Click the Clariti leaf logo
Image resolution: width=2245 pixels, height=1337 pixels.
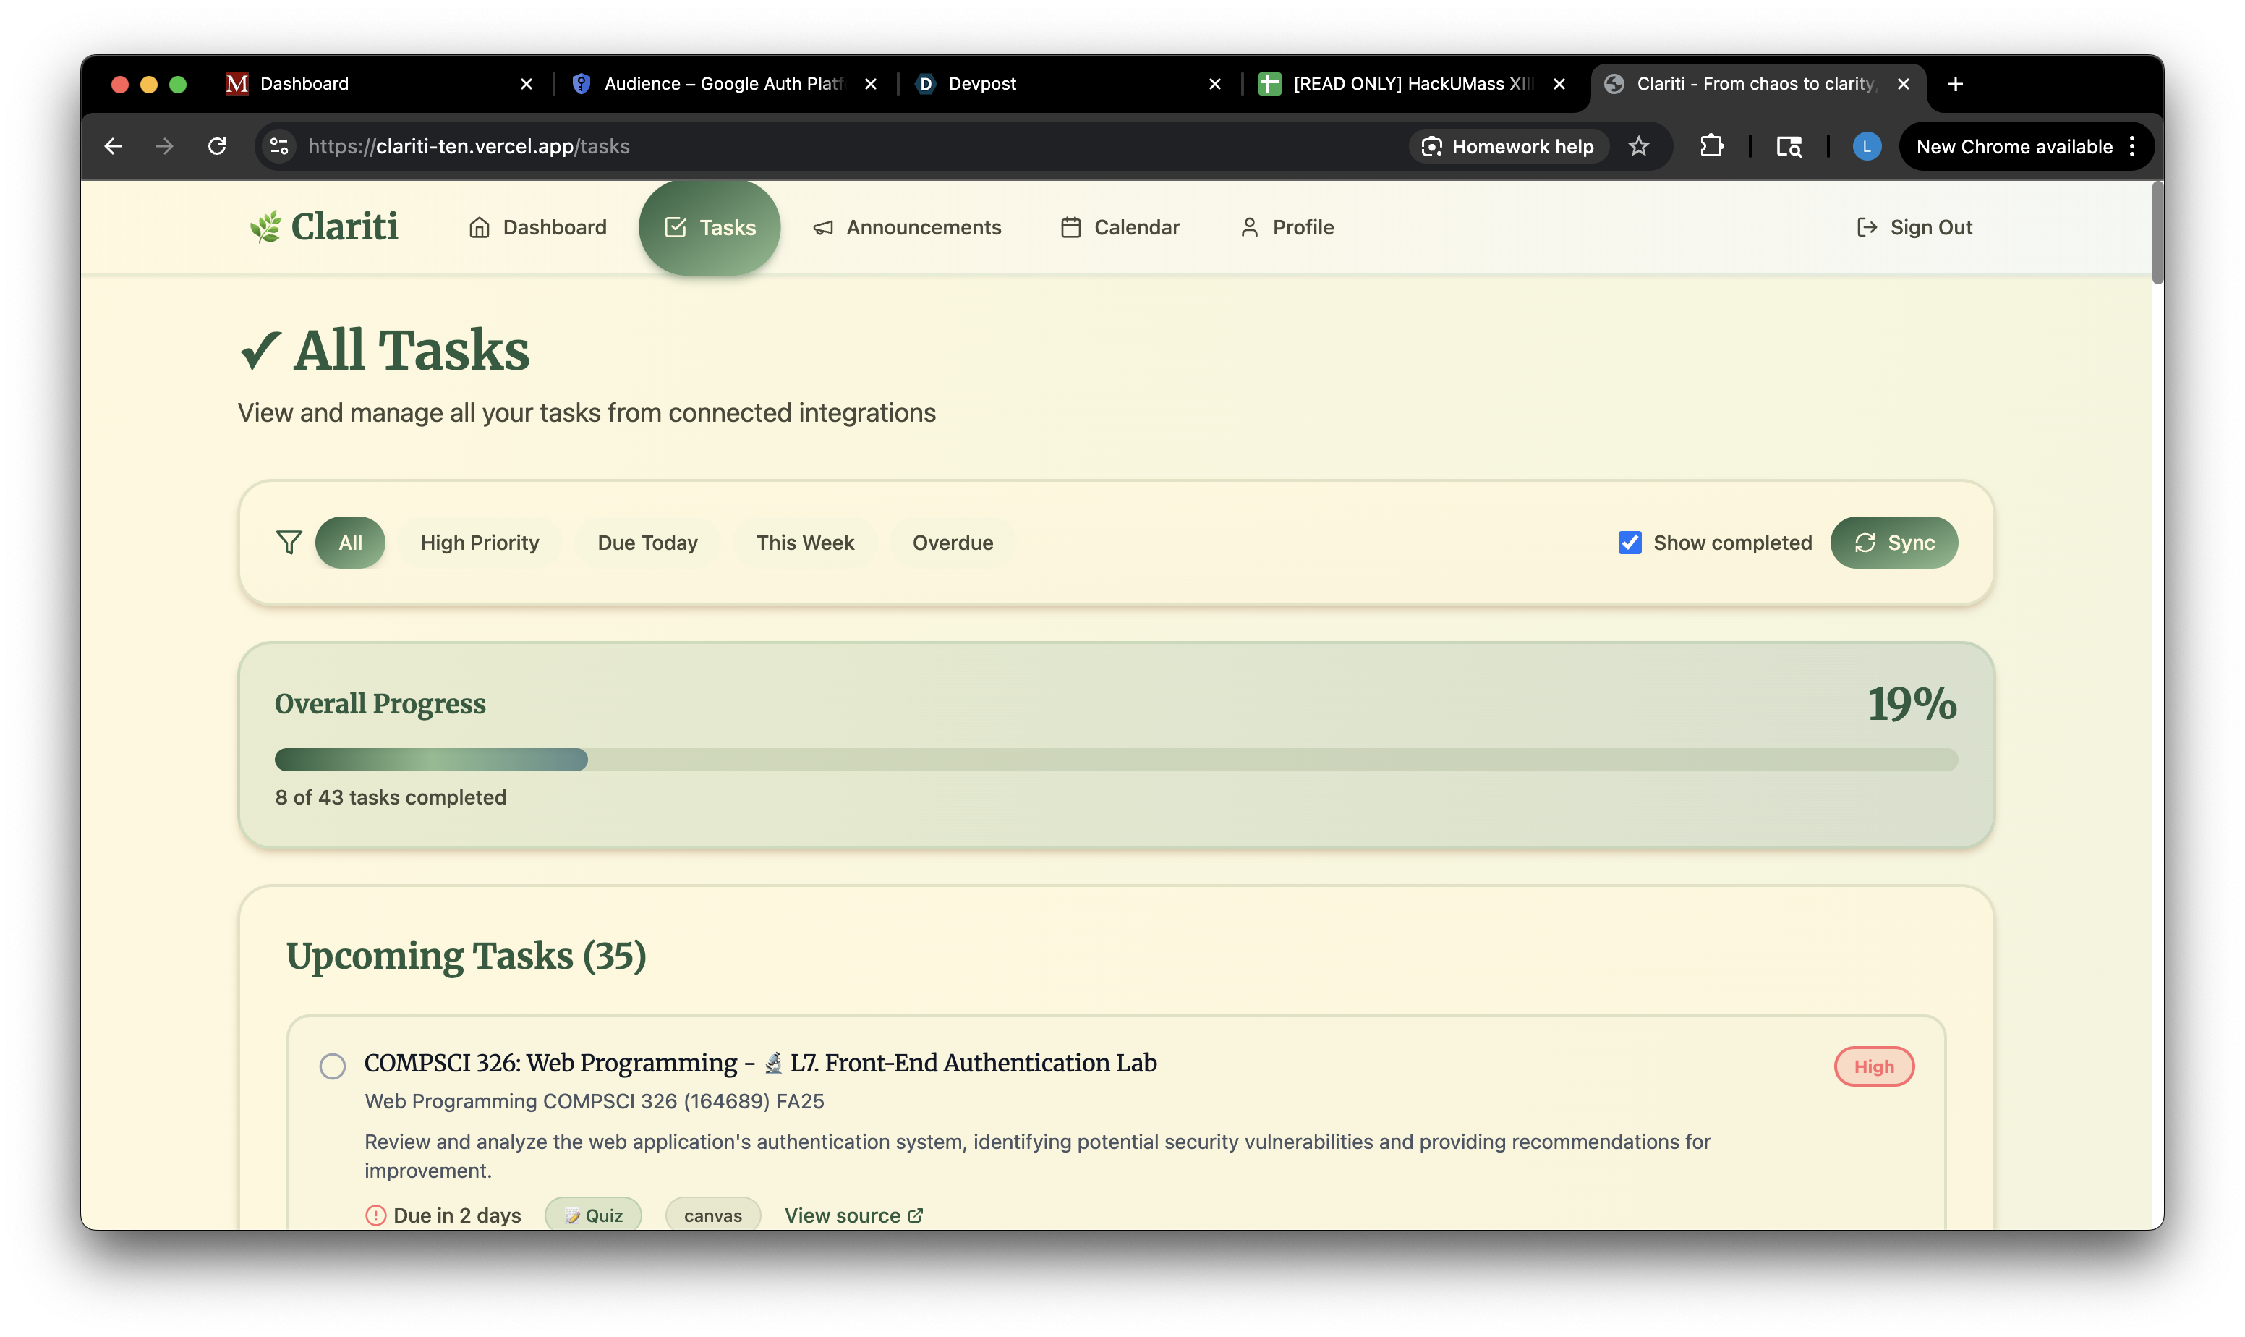(x=265, y=227)
